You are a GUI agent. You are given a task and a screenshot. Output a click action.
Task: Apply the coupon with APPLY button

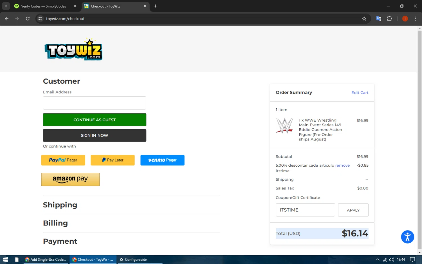click(353, 210)
